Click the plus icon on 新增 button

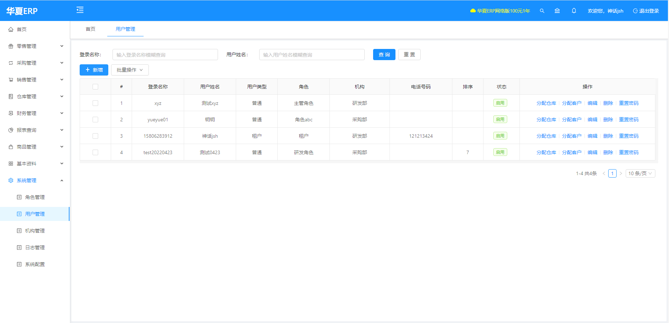[x=88, y=70]
